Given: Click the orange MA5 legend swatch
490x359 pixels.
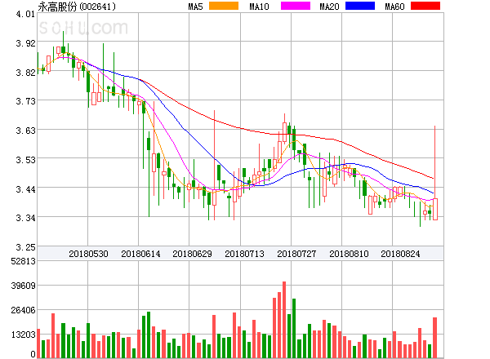Looking at the screenshot, I should 224,6.
